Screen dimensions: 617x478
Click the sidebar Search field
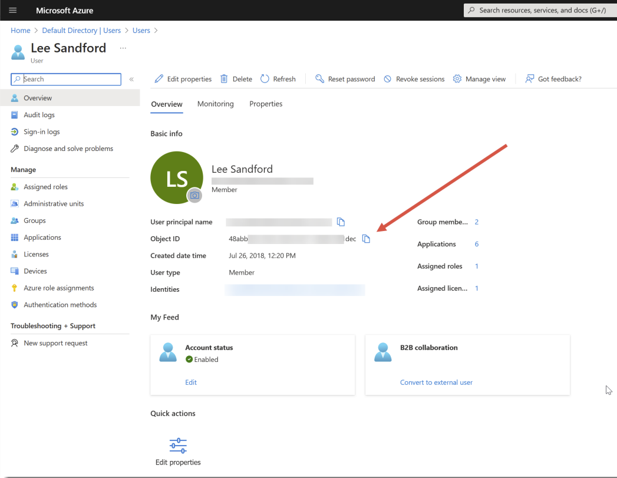click(66, 79)
